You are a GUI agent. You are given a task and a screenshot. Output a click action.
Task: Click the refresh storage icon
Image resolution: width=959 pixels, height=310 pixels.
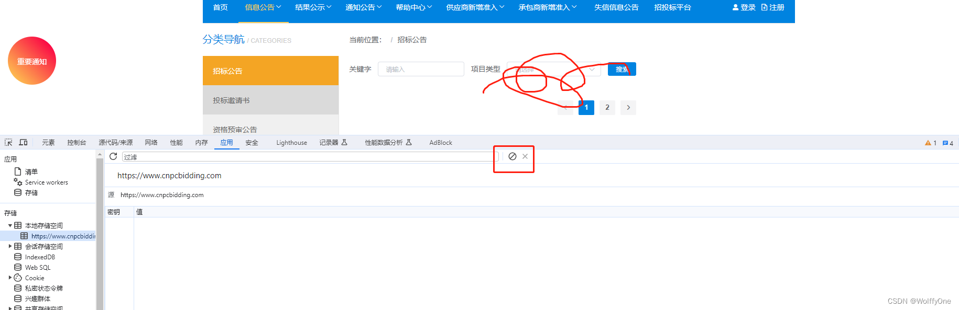coord(113,156)
